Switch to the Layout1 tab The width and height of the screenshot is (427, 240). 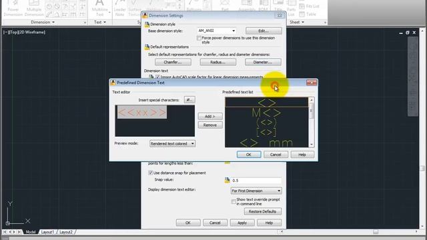(x=47, y=232)
